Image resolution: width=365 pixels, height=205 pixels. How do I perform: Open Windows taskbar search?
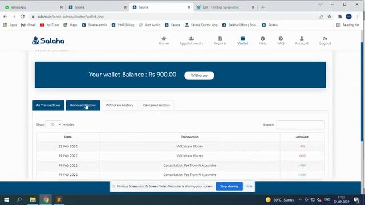click(19, 200)
